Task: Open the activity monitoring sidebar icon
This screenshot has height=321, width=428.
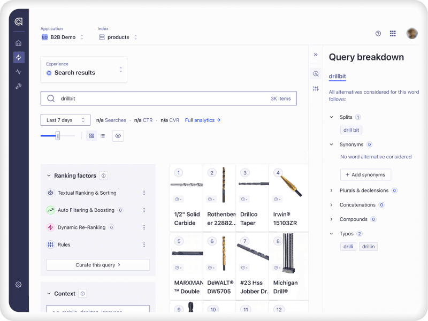Action: pyautogui.click(x=19, y=71)
